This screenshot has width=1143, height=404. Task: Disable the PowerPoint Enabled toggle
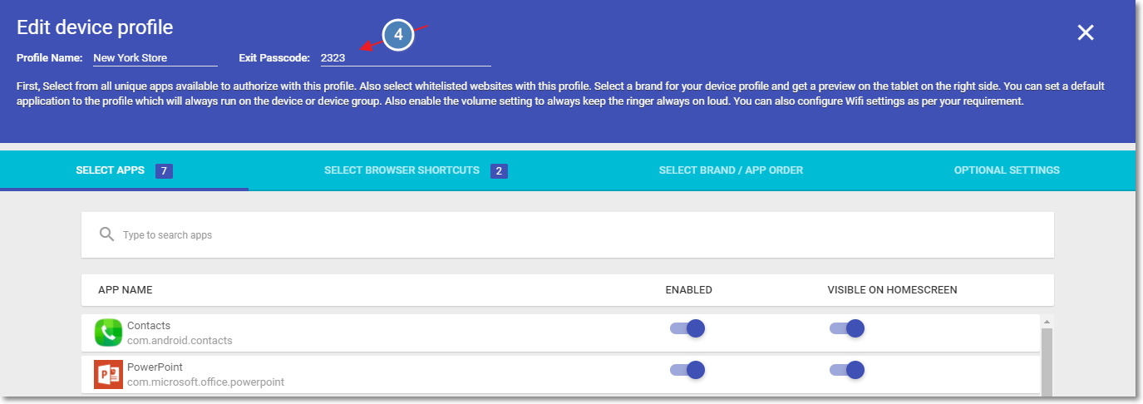click(x=687, y=370)
